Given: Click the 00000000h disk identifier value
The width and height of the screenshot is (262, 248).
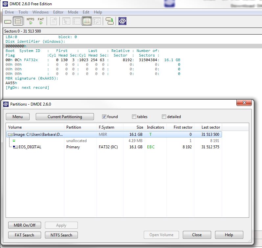Looking at the screenshot, I should tap(16, 46).
